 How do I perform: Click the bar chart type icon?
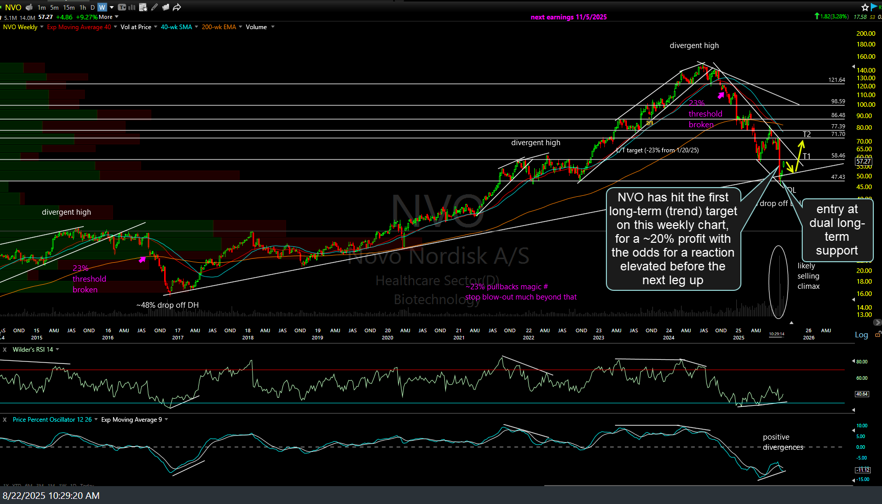[x=131, y=7]
